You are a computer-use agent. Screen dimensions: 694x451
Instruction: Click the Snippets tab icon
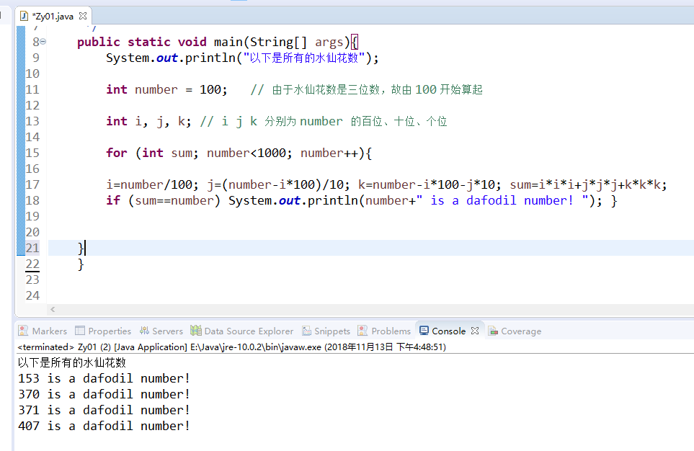[306, 331]
